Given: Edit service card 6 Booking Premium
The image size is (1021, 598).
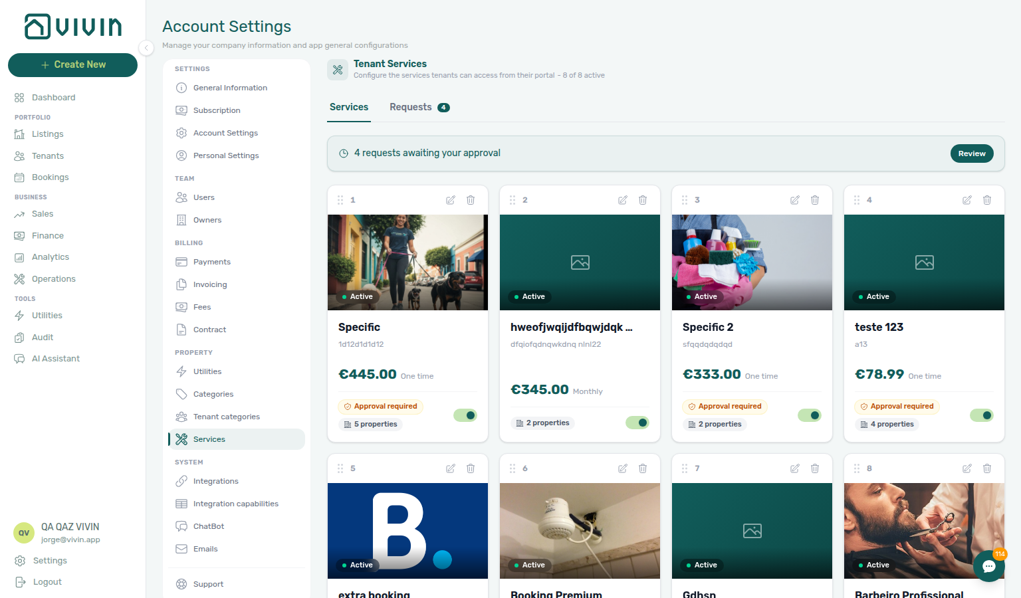Looking at the screenshot, I should click(623, 468).
